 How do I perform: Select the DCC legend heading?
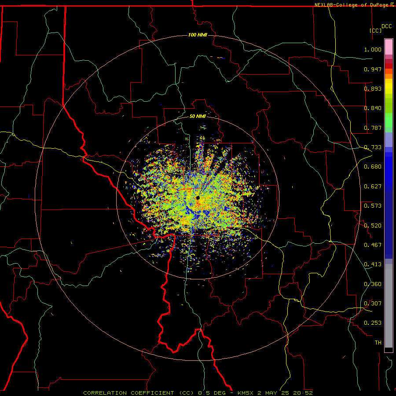pos(387,26)
